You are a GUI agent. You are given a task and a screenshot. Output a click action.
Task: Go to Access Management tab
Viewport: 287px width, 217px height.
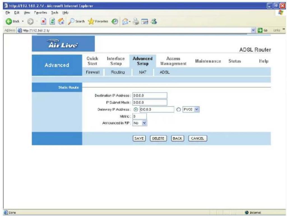[x=173, y=61]
